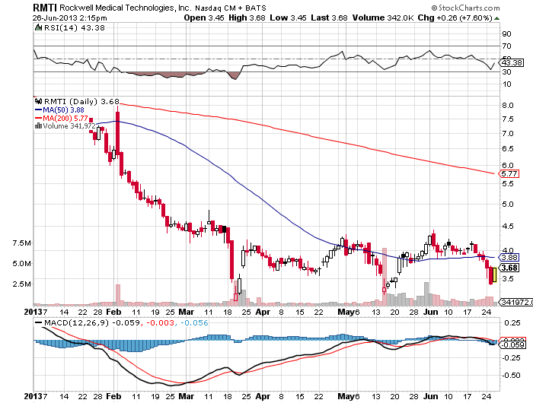
Task: Click the 7.5M volume axis label
Action: click(22, 243)
